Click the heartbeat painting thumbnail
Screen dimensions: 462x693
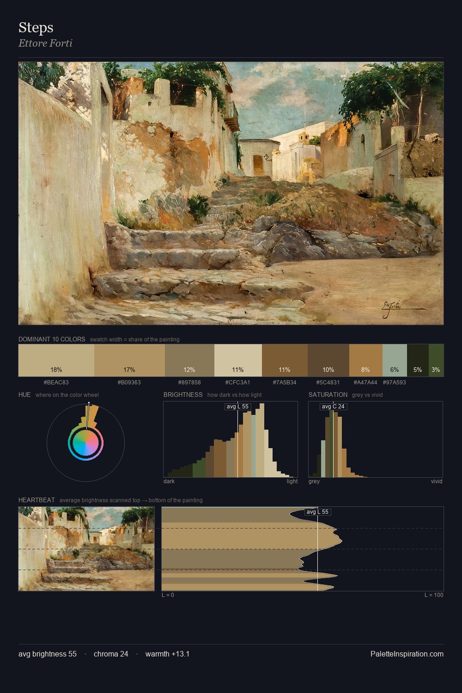pyautogui.click(x=86, y=549)
